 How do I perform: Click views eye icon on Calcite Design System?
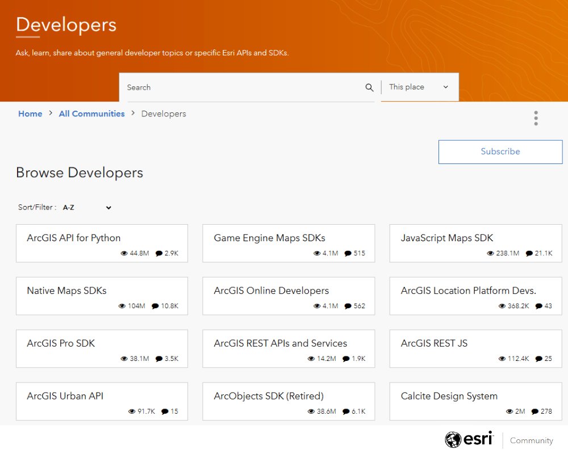509,411
